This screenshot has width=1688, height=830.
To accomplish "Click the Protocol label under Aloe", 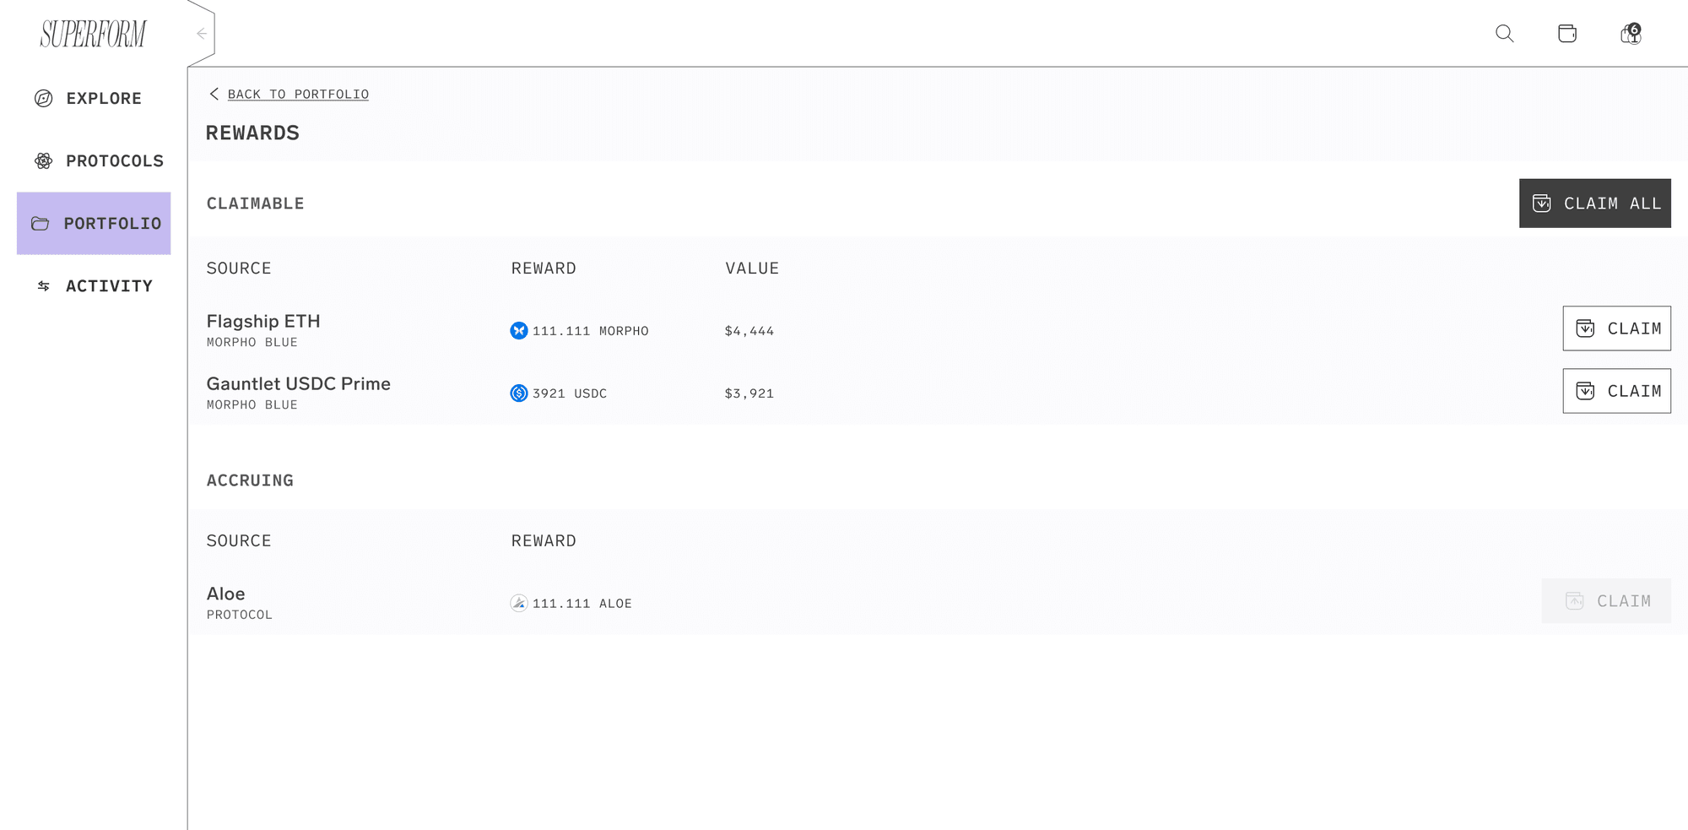I will click(x=240, y=615).
